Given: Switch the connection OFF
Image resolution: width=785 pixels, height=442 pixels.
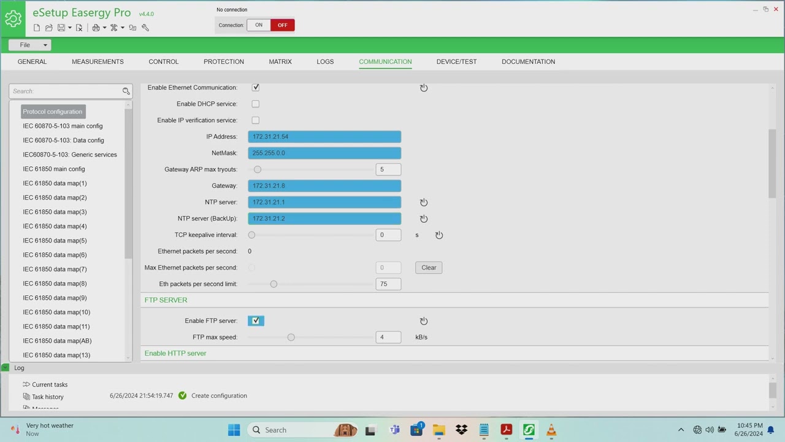Looking at the screenshot, I should 282,25.
